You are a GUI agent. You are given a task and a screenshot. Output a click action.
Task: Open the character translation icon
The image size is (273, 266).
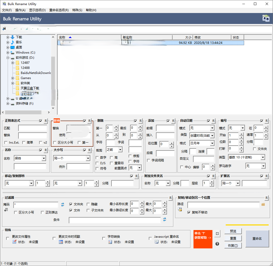click(x=110, y=242)
